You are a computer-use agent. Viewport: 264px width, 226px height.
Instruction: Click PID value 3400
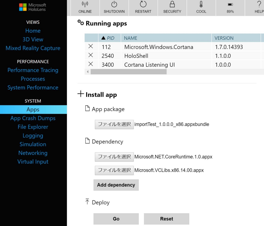[x=108, y=65]
